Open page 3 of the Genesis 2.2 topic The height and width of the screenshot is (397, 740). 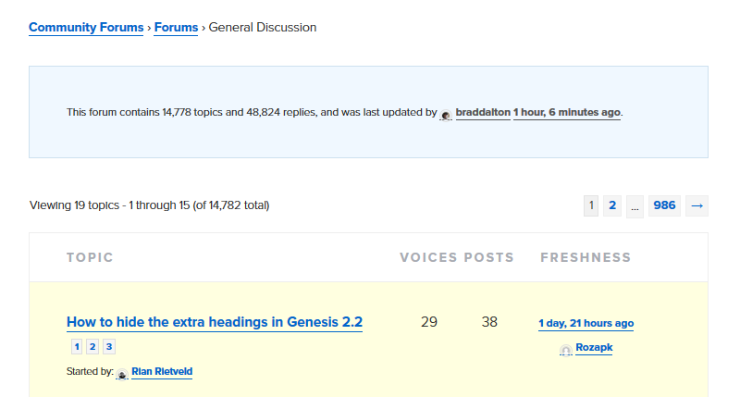coord(109,347)
